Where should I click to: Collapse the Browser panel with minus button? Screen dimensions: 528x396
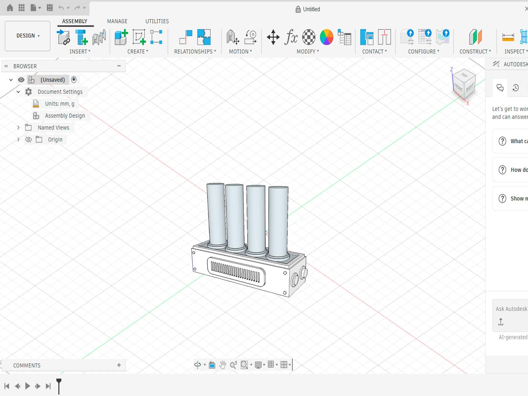click(x=119, y=66)
